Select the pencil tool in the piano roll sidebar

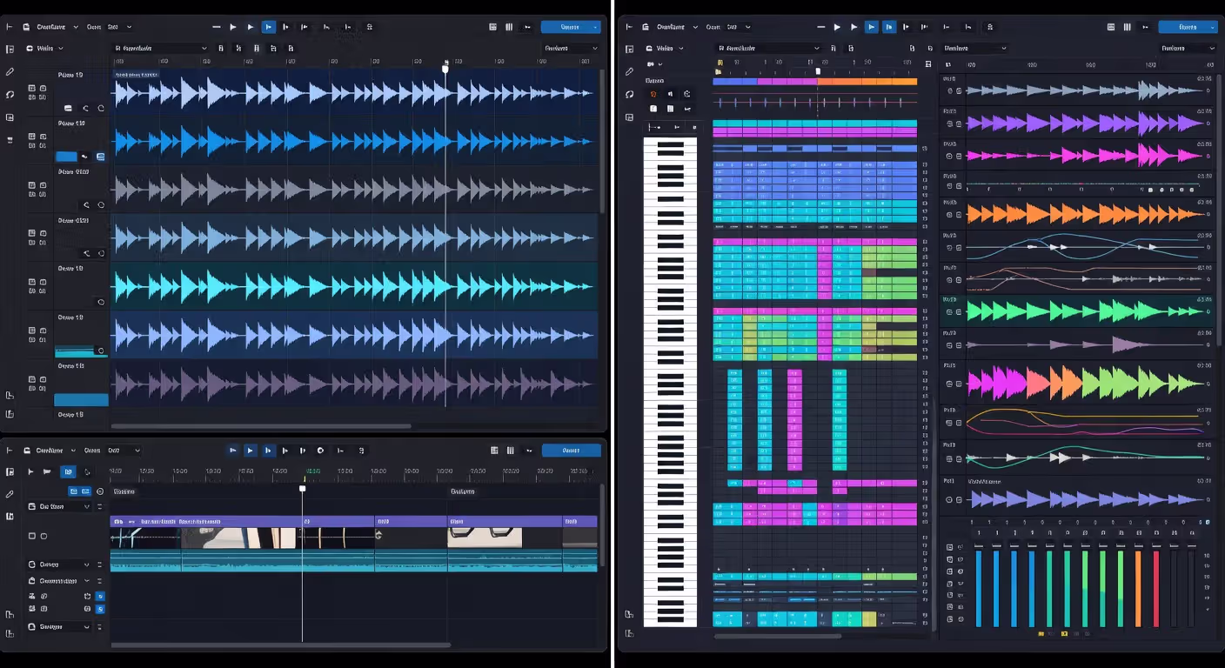click(x=630, y=72)
